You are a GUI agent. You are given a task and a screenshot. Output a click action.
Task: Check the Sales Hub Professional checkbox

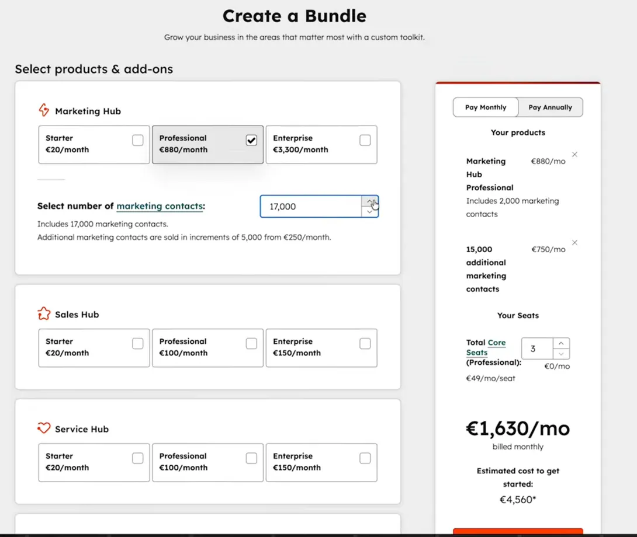pyautogui.click(x=251, y=343)
